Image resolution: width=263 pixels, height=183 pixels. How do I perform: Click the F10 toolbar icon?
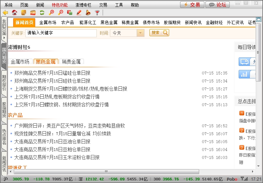(x=33, y=13)
